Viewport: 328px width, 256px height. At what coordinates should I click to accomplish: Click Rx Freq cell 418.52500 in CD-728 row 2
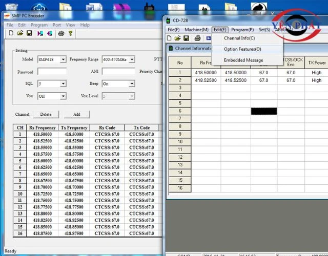click(206, 80)
